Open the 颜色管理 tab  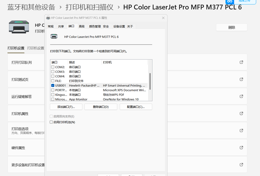pyautogui.click(x=95, y=26)
